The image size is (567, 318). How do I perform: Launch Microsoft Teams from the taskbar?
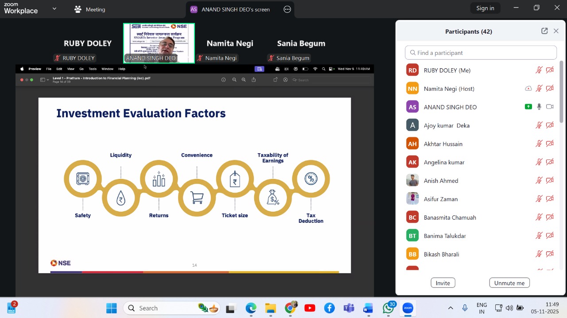349,308
